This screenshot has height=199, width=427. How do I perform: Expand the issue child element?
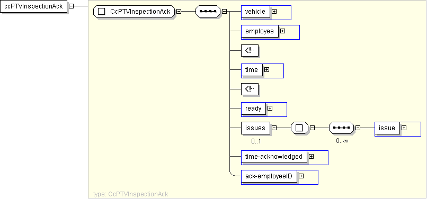404,128
